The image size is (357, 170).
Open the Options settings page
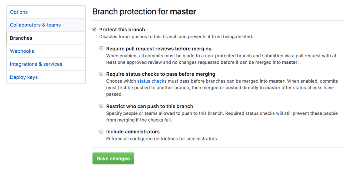[x=19, y=12]
